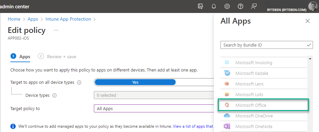319x132 pixels.
Task: Click the Search by Bundle ID field
Action: coord(267,45)
